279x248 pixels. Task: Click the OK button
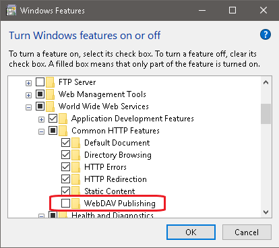[x=191, y=232]
